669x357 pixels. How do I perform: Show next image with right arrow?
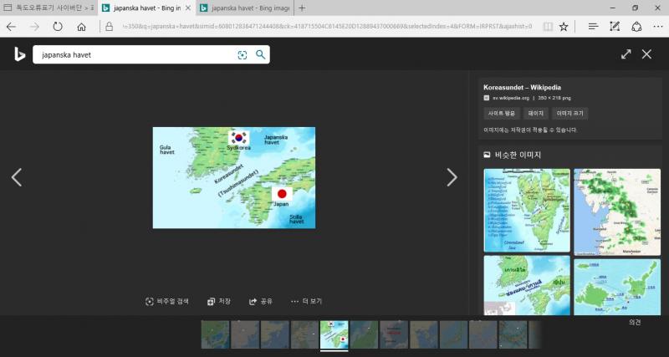click(x=452, y=177)
